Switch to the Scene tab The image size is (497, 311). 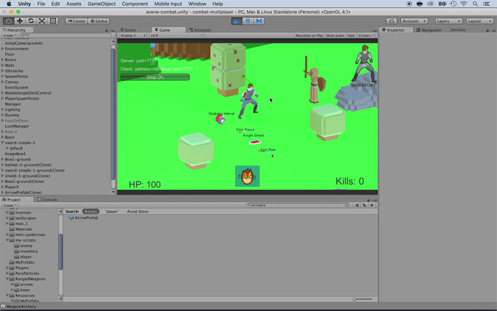coord(128,30)
